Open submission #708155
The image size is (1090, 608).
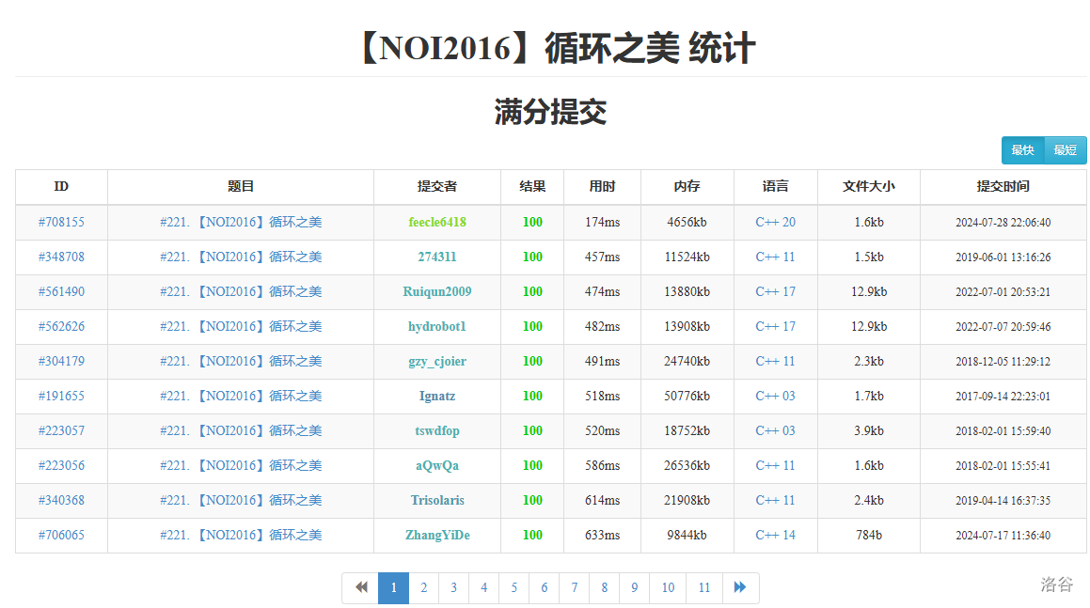coord(61,223)
